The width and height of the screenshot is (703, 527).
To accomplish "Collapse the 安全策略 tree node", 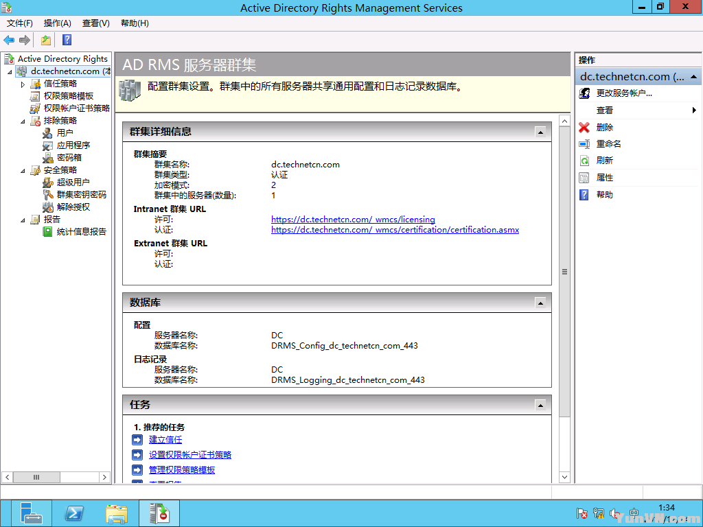I will click(23, 171).
